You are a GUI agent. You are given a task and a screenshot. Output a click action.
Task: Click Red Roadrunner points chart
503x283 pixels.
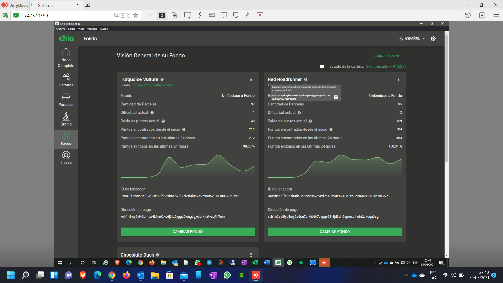[335, 166]
